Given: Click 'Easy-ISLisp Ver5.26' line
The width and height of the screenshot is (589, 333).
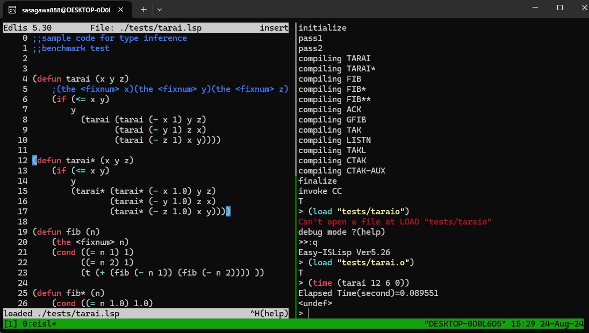Looking at the screenshot, I should [344, 252].
